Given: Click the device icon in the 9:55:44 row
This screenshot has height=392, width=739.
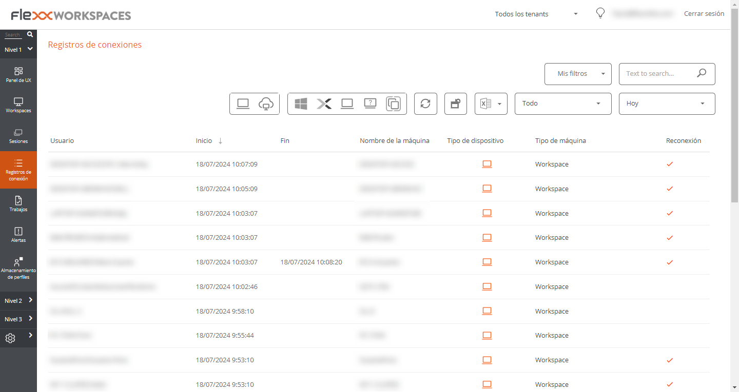Looking at the screenshot, I should pos(487,335).
